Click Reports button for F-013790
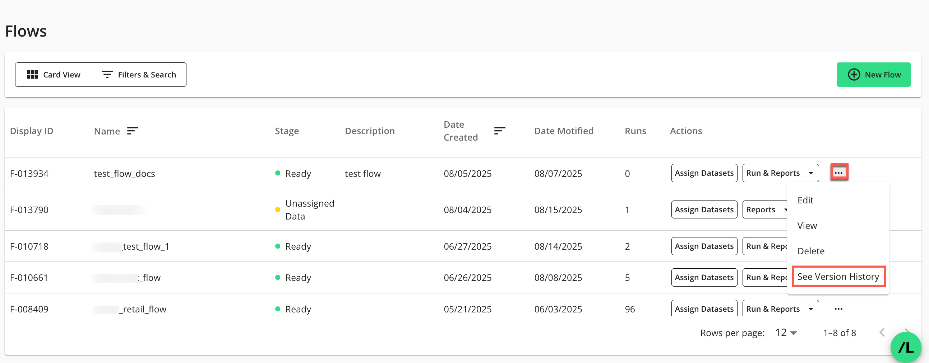929x363 pixels. pos(761,209)
